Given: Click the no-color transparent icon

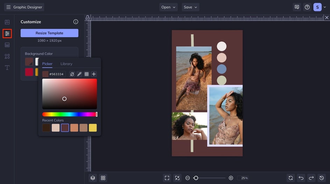Looking at the screenshot, I should (x=72, y=74).
